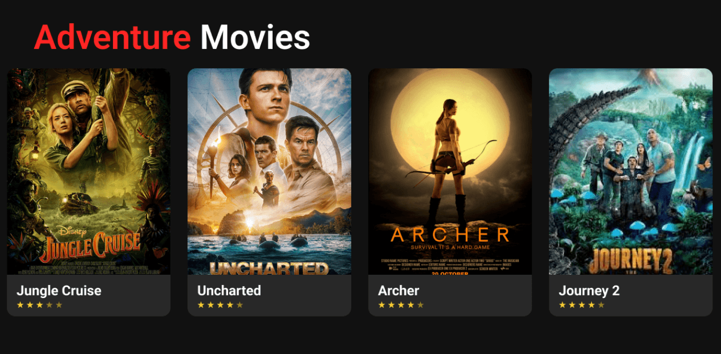Open the Jungle Cruise movie poster
This screenshot has width=721, height=354.
pos(88,172)
